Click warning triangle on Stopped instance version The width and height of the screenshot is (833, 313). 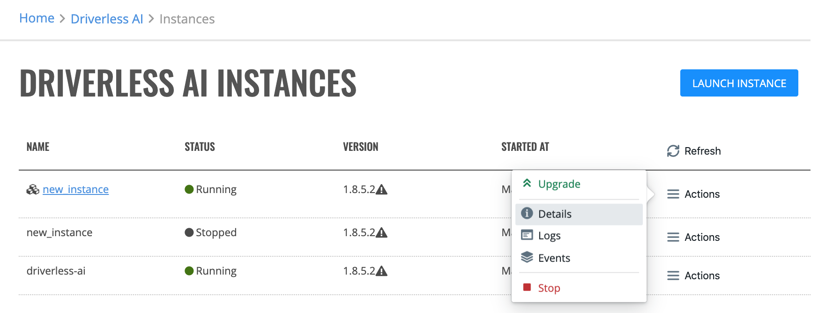pyautogui.click(x=382, y=232)
